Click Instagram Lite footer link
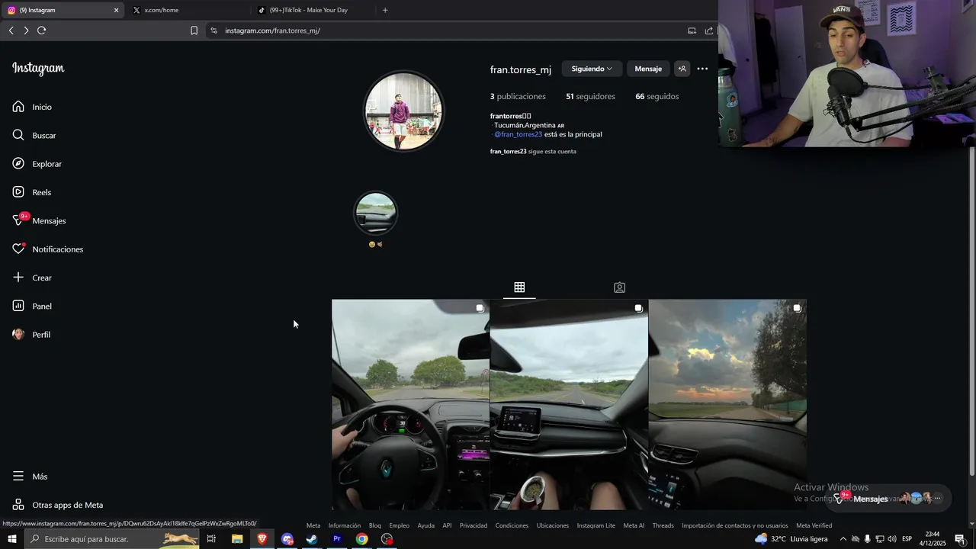976x549 pixels. 596,525
